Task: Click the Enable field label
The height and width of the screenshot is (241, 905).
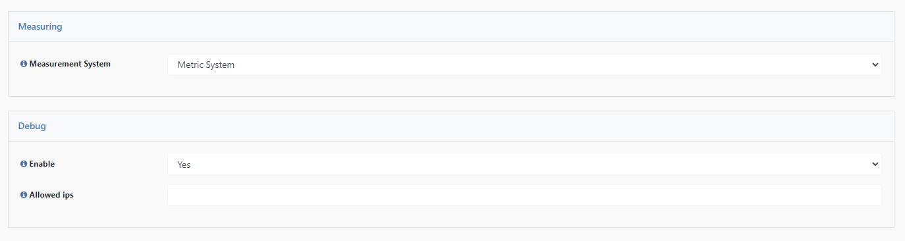Action: (x=42, y=164)
